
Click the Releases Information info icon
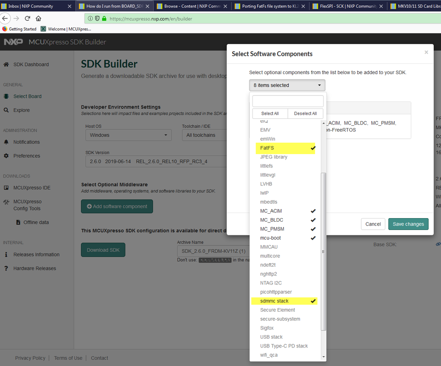[6, 254]
